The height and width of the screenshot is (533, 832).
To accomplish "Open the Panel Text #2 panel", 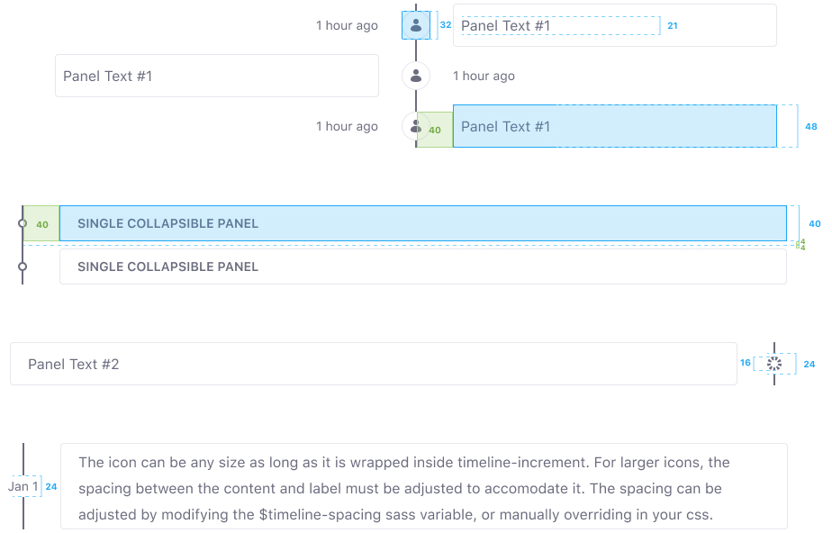I will pos(374,364).
